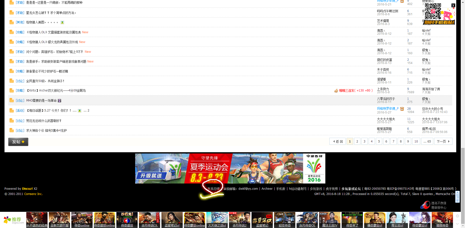Click image attachment icon in 每日话题 row
The height and width of the screenshot is (228, 465).
[80, 110]
